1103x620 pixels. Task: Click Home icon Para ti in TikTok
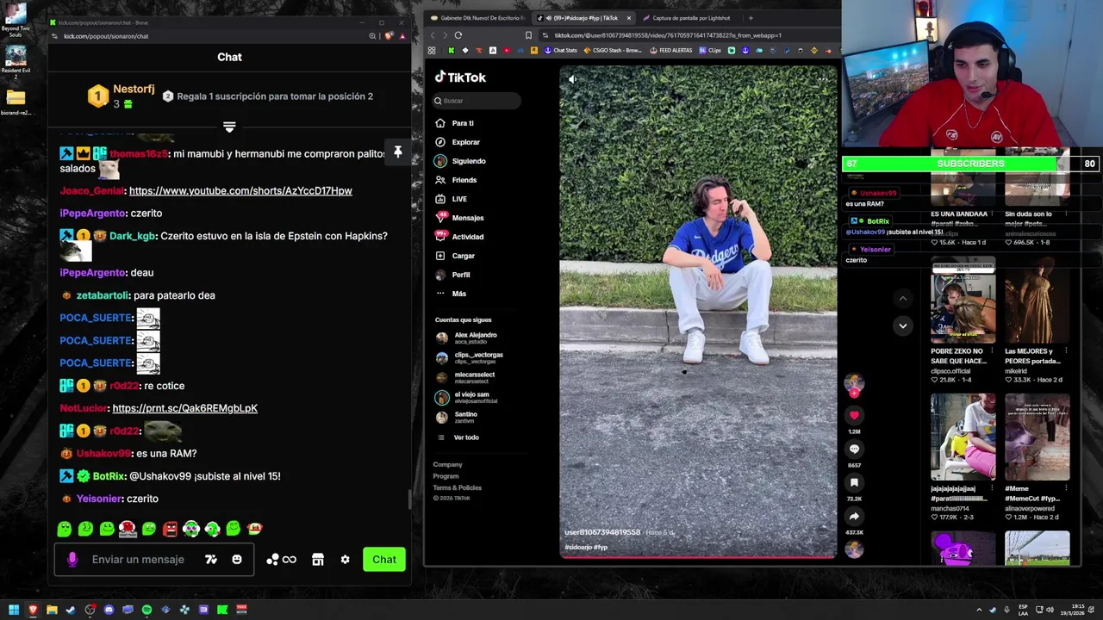click(x=440, y=123)
